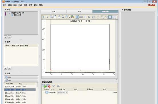158x104 pixels.
Task: Click the purple product color bar
Action: pos(5,14)
